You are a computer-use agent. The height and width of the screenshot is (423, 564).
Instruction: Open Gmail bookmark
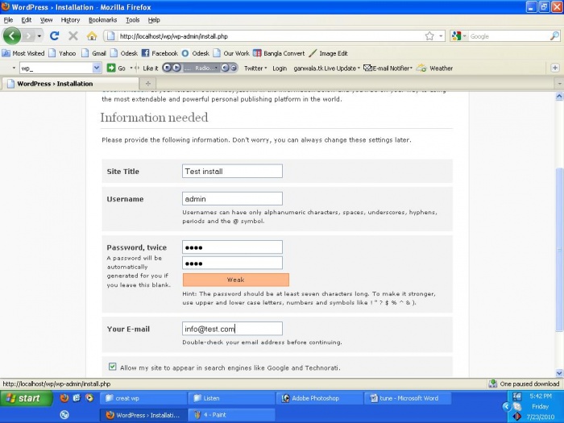pos(93,53)
